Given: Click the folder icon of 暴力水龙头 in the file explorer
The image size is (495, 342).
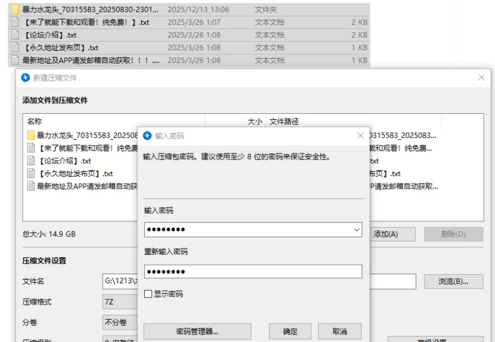Looking at the screenshot, I should (15, 9).
